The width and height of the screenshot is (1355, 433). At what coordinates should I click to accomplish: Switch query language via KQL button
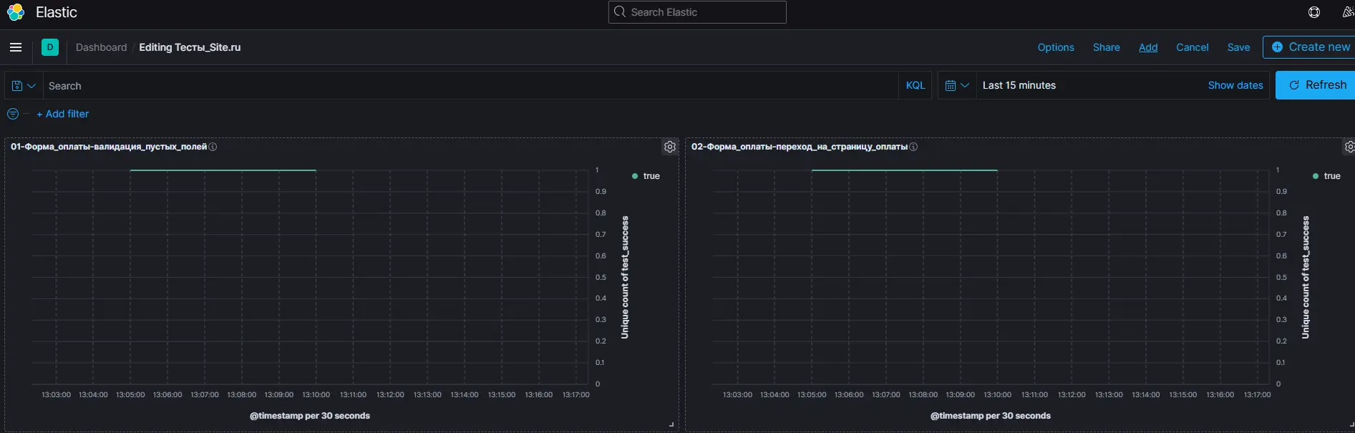915,85
